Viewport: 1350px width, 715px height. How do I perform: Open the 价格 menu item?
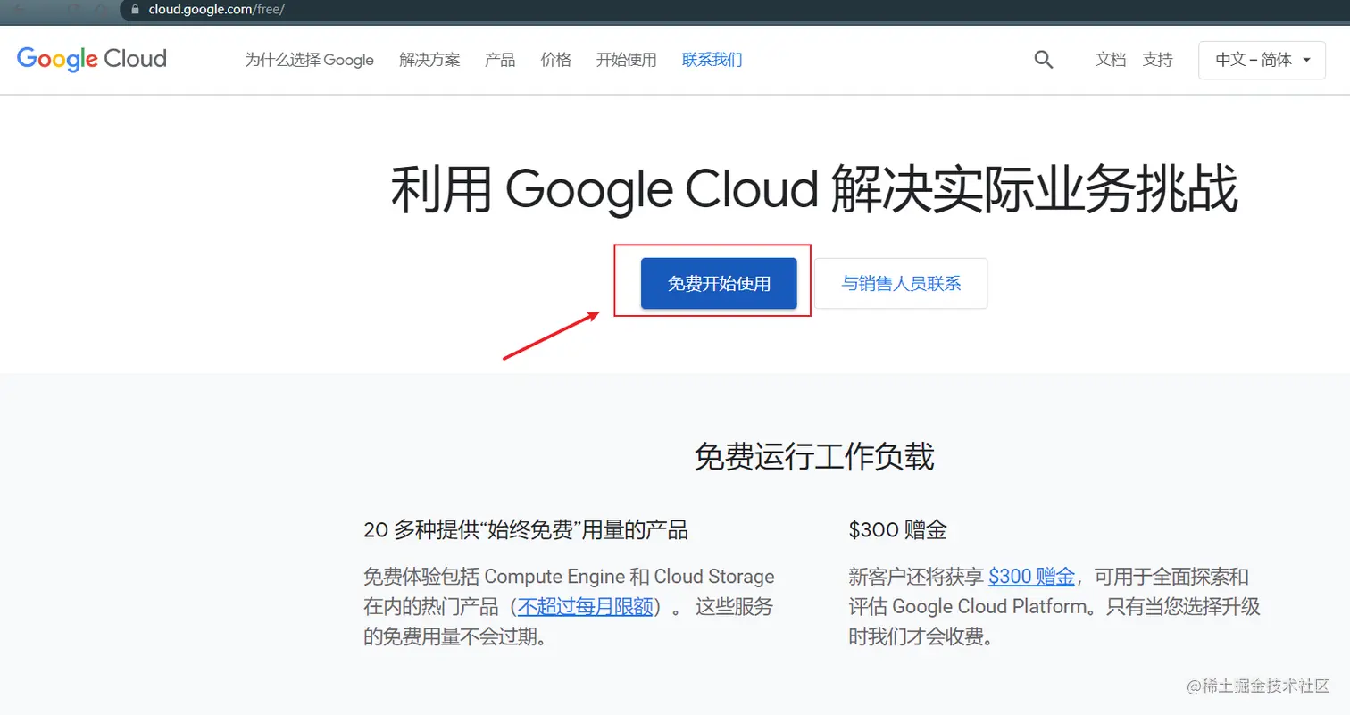(x=555, y=60)
